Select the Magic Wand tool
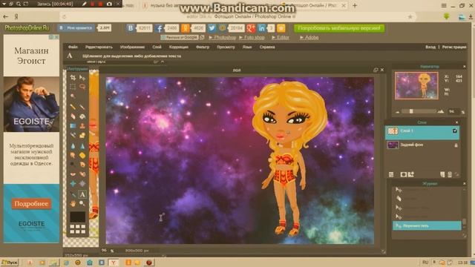This screenshot has width=475, height=267. [x=73, y=96]
